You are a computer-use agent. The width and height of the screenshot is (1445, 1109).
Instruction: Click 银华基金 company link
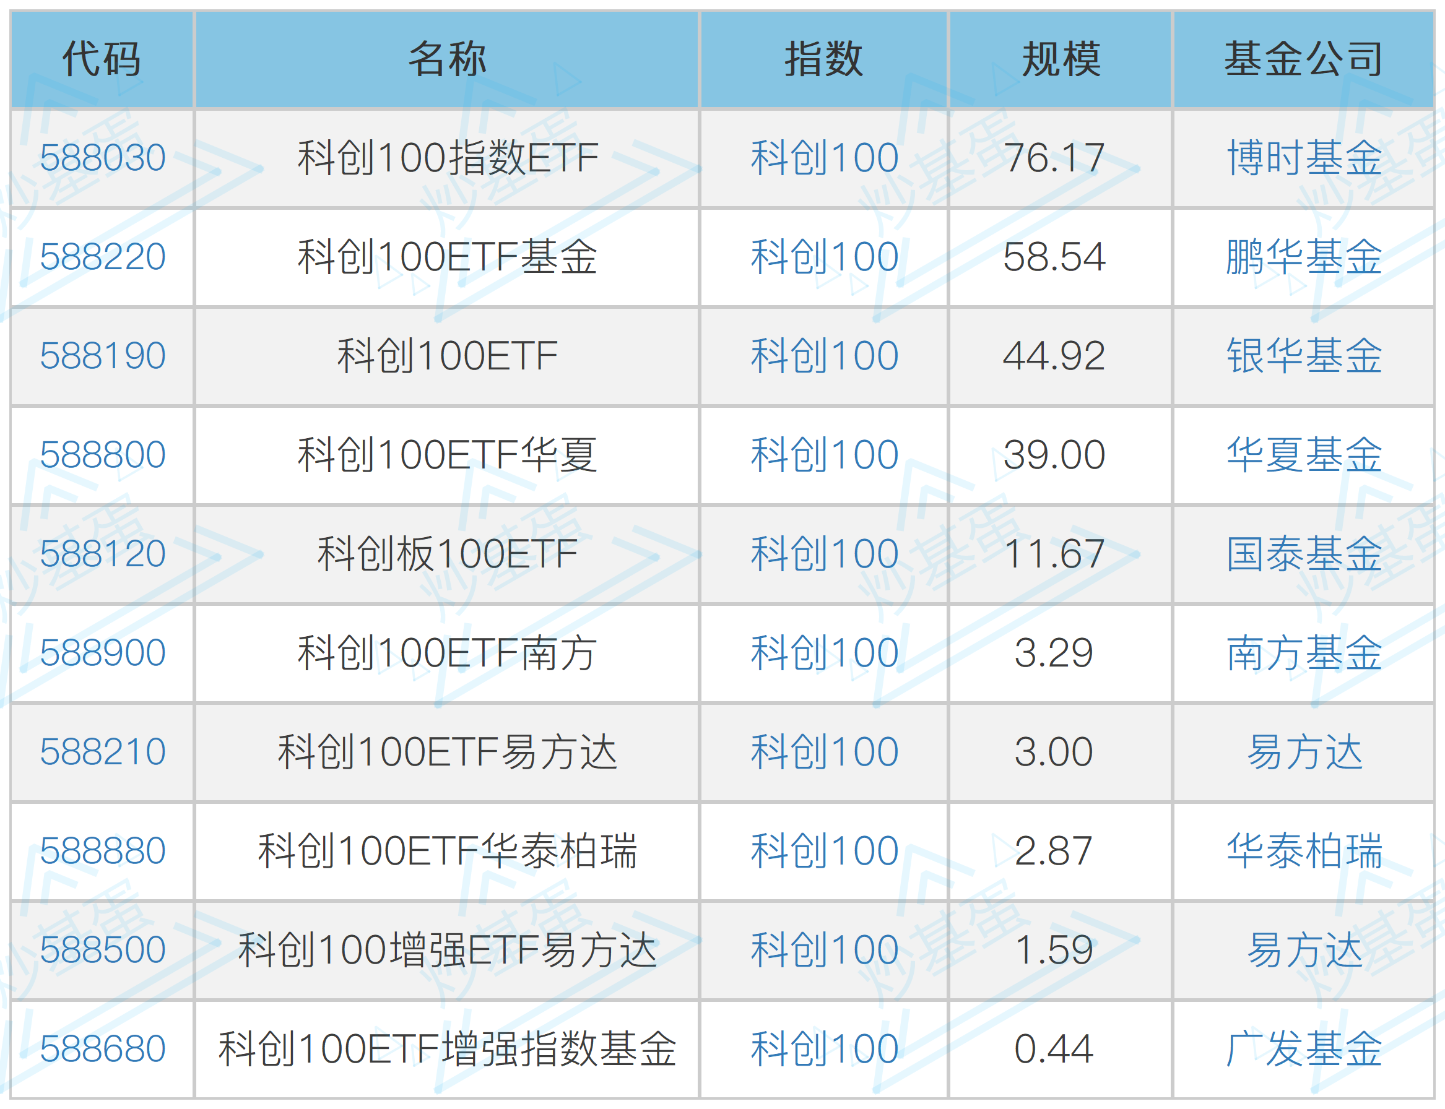1304,356
